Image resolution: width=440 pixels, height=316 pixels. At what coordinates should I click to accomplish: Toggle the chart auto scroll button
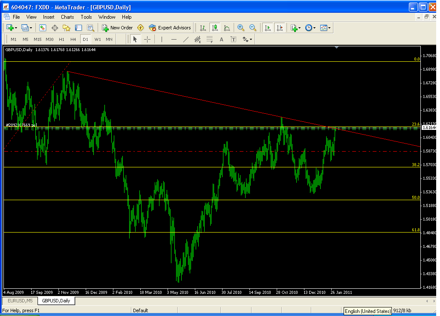pos(267,28)
